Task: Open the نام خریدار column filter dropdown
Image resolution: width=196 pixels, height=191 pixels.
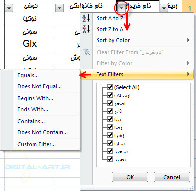Action: 122,8
